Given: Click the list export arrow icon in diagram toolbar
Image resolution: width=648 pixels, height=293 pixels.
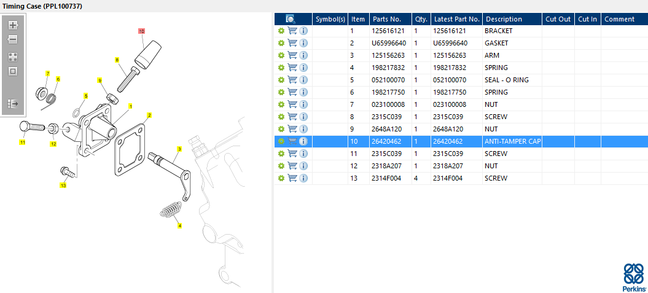Looking at the screenshot, I should [14, 103].
